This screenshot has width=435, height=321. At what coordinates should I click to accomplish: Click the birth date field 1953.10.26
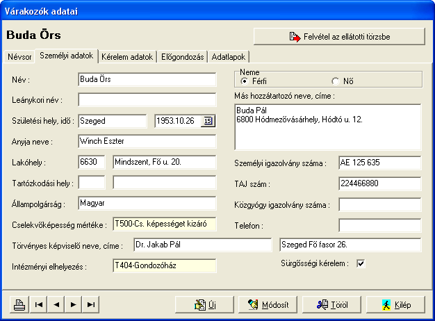coord(178,121)
